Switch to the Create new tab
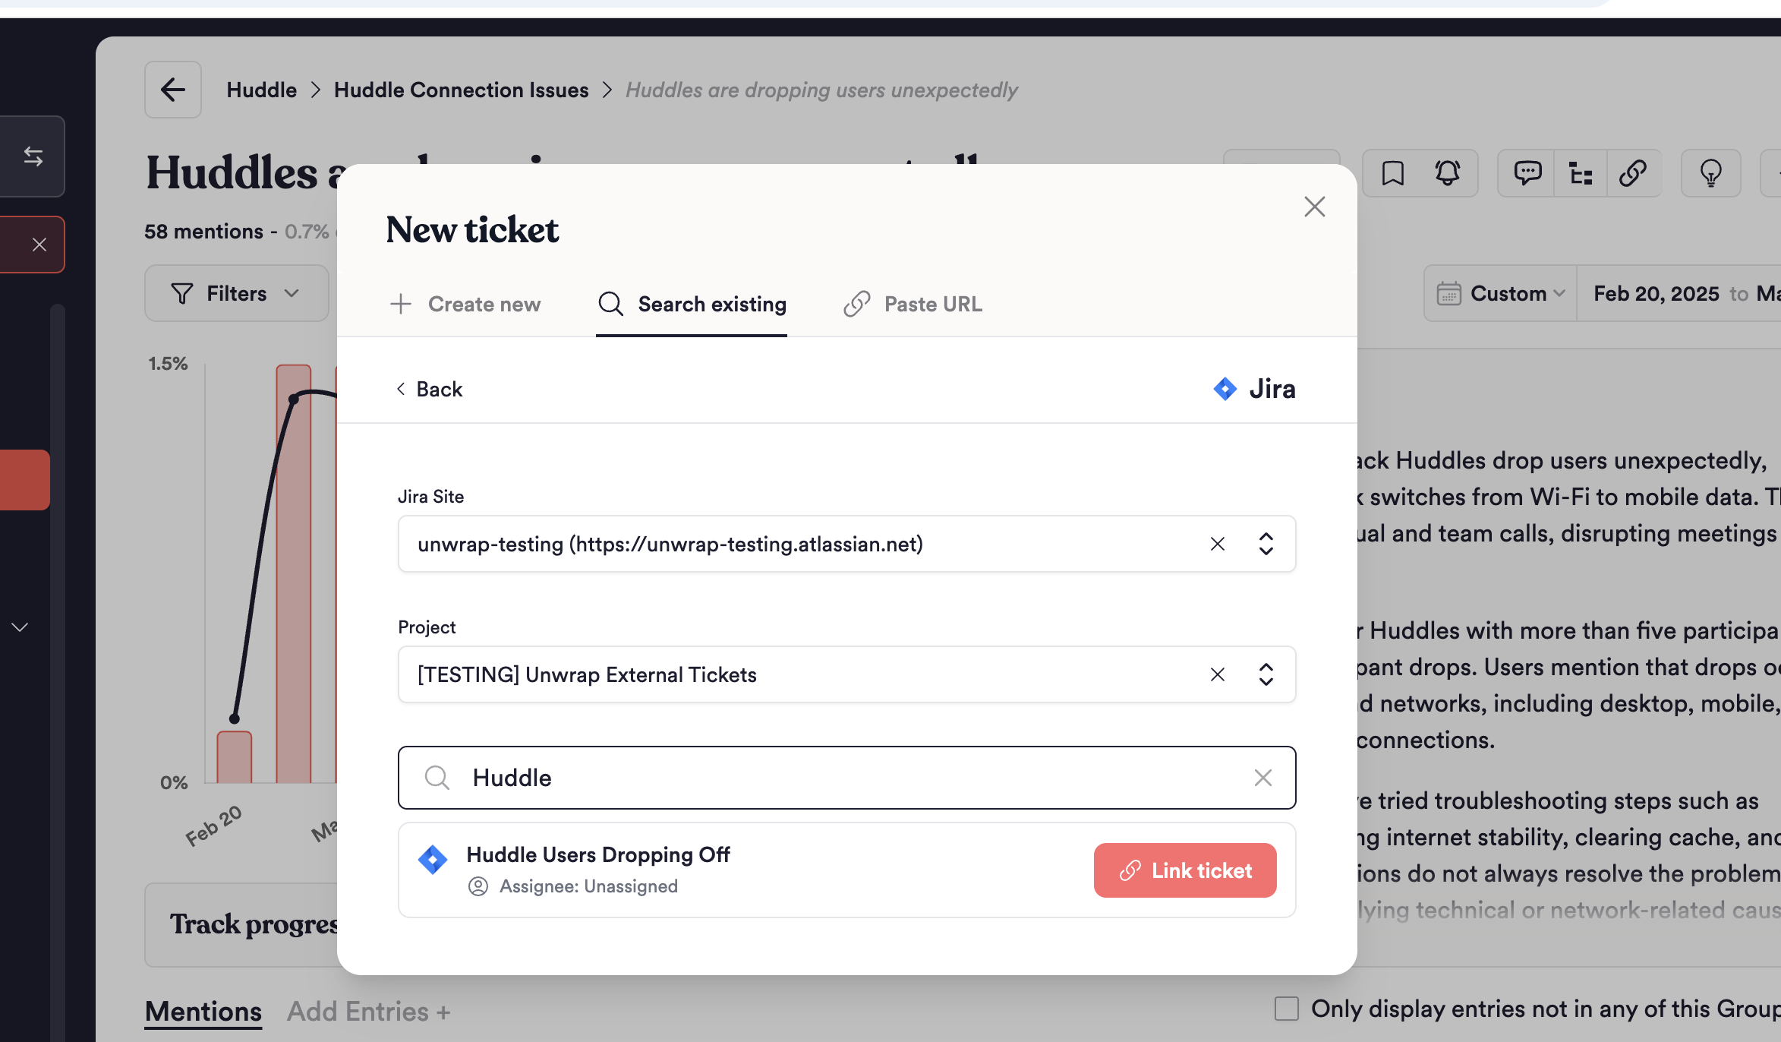Image resolution: width=1781 pixels, height=1042 pixels. coord(466,304)
